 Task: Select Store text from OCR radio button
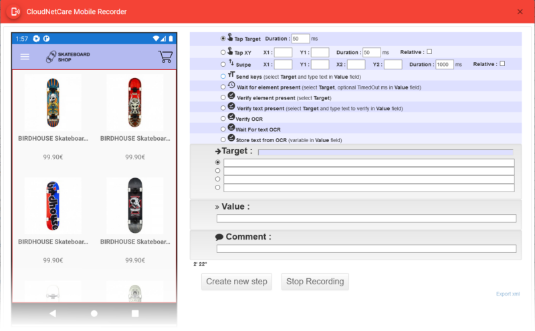tap(223, 140)
